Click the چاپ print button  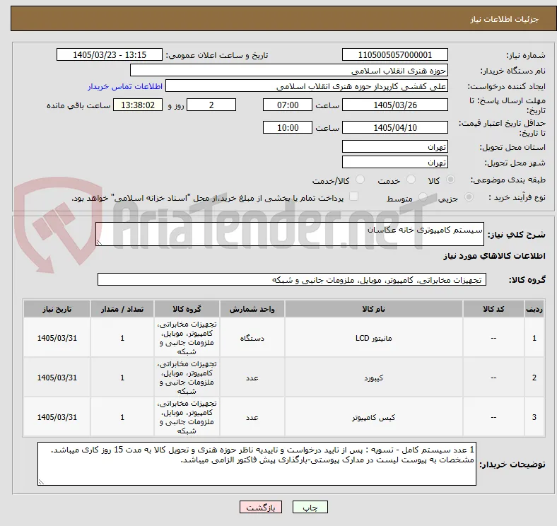pos(310,507)
